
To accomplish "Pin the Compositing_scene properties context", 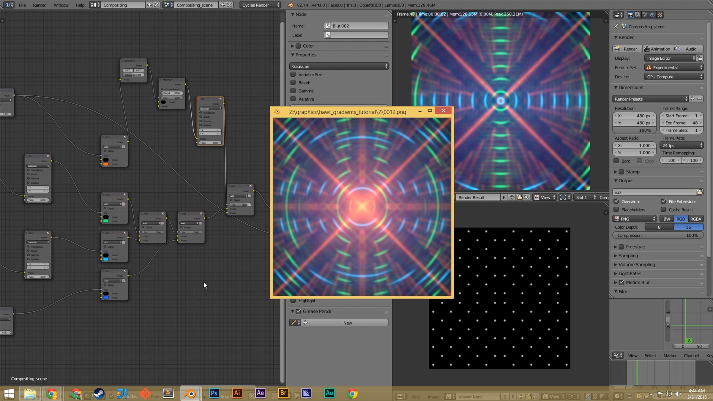I will click(616, 27).
